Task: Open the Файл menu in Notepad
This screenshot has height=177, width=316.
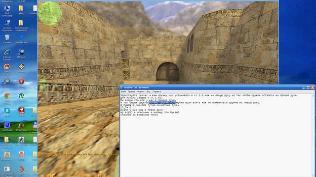Action: click(123, 91)
